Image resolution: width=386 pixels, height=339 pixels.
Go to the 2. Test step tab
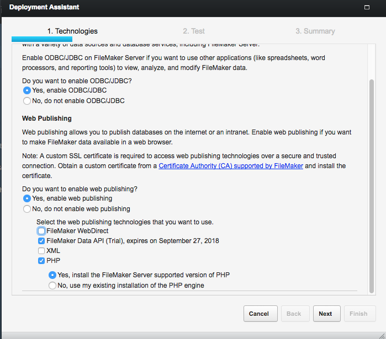pyautogui.click(x=194, y=31)
